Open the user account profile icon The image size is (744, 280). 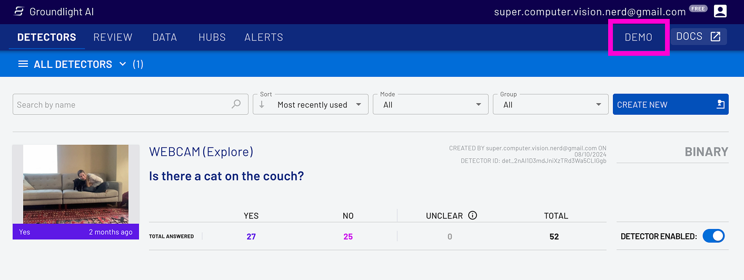pos(720,11)
